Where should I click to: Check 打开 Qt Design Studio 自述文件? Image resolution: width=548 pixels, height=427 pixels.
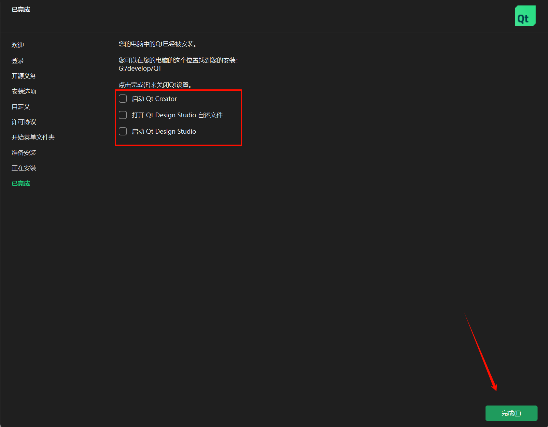(123, 115)
